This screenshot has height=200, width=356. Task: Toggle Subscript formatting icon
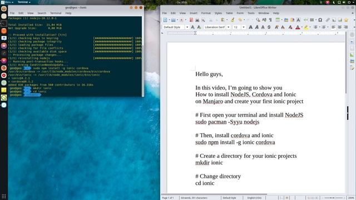283,27
